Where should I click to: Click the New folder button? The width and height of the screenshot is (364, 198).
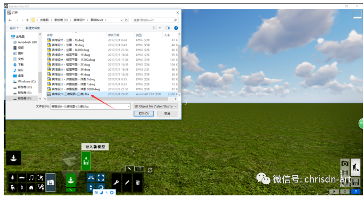point(32,28)
